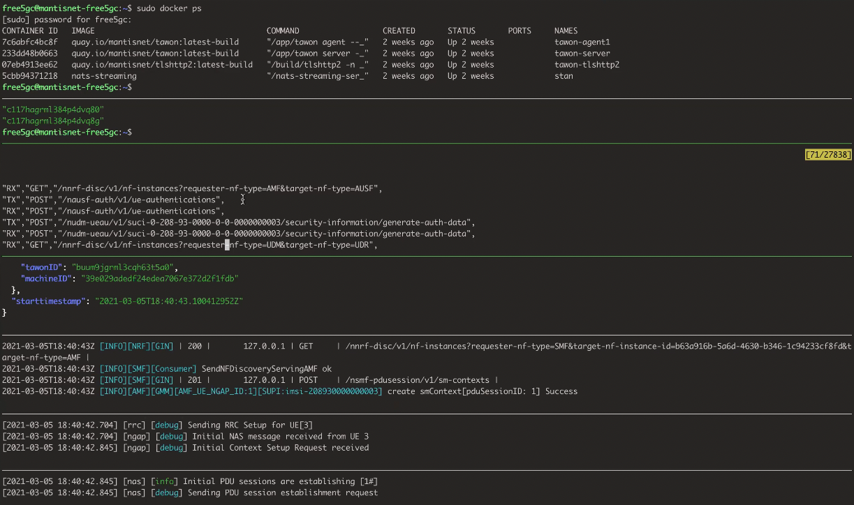854x505 pixels.
Task: Click the container ID 7c6abfc4bc8f
Action: [x=30, y=42]
